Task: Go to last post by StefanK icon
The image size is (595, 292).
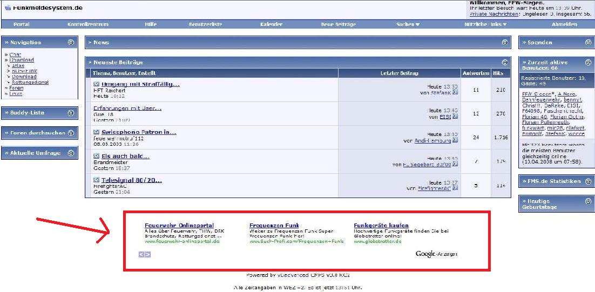Action: (x=455, y=93)
